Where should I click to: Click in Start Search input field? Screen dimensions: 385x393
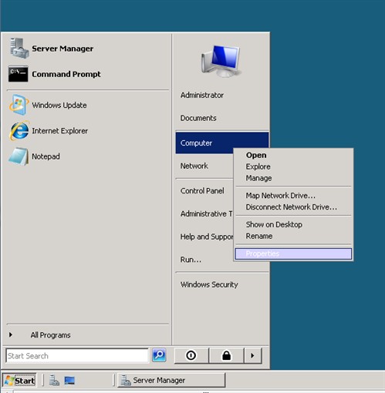[77, 356]
